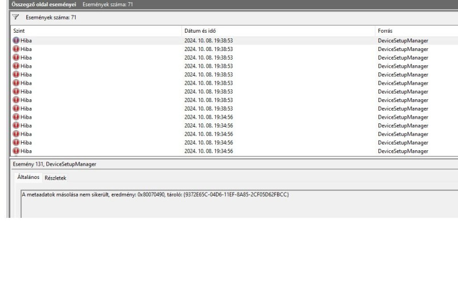Sort by the Szint column header
This screenshot has width=458, height=293.
click(96, 31)
